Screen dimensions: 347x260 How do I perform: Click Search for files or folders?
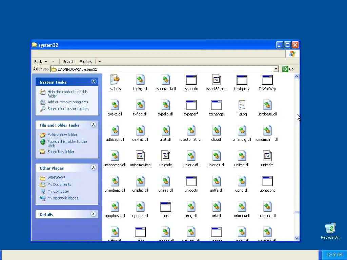[68, 109]
